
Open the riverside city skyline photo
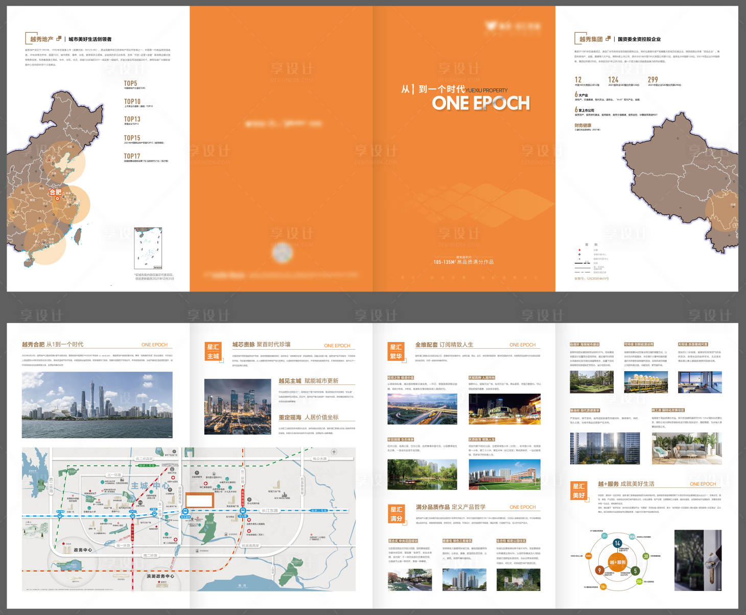[97, 405]
